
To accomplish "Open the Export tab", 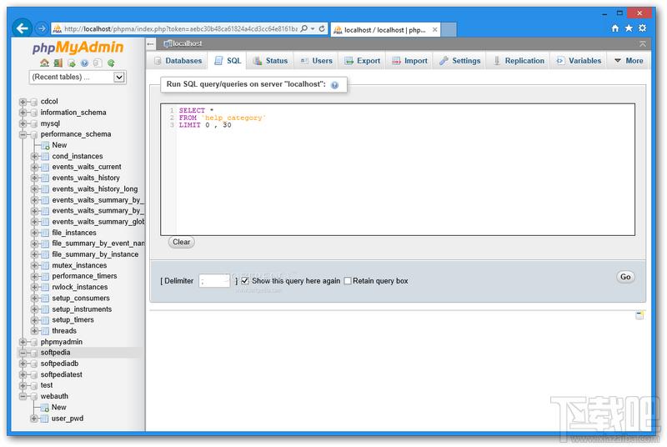I will (362, 61).
